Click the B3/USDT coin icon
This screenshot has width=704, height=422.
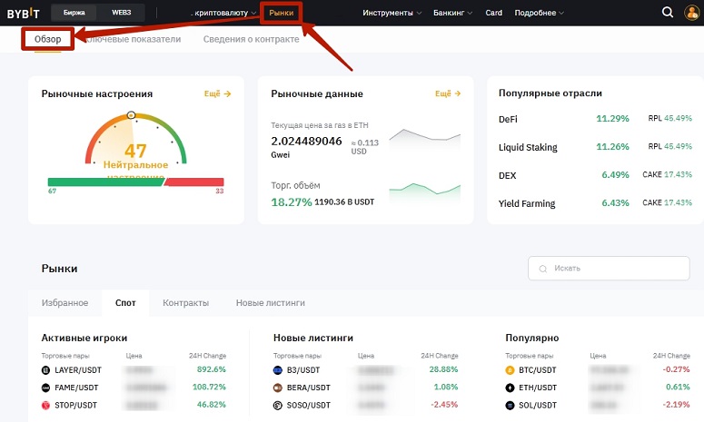pyautogui.click(x=278, y=370)
